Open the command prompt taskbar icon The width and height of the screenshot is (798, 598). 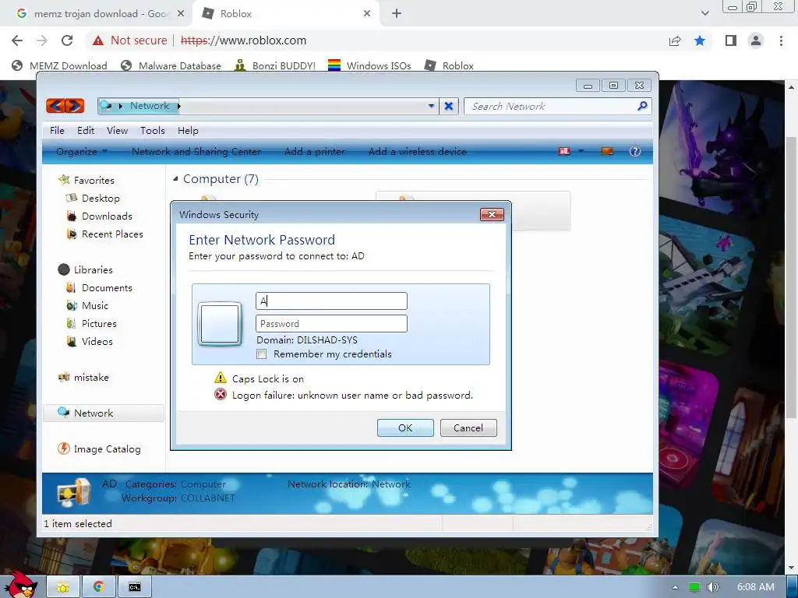click(x=134, y=587)
